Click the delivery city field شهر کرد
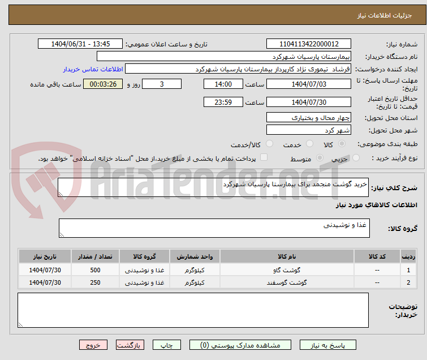The image size is (427, 360). (309, 130)
